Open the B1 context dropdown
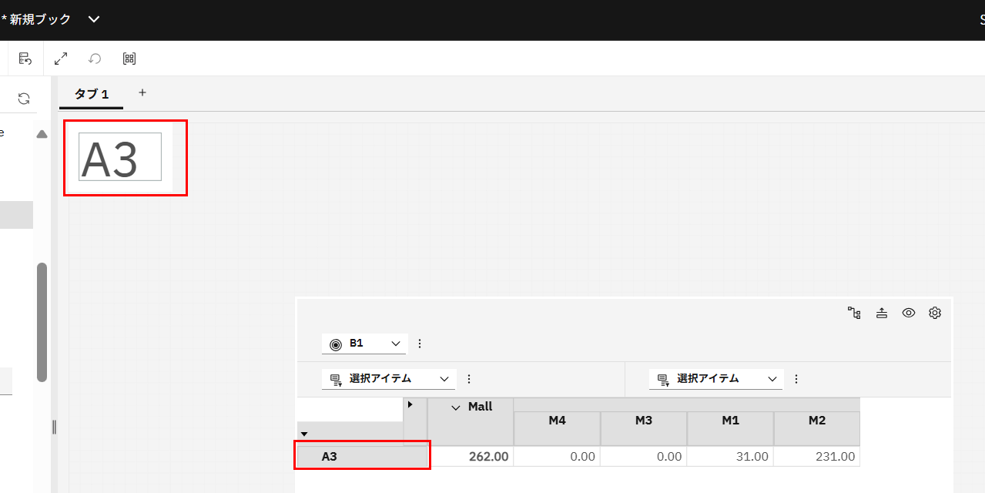 point(364,344)
